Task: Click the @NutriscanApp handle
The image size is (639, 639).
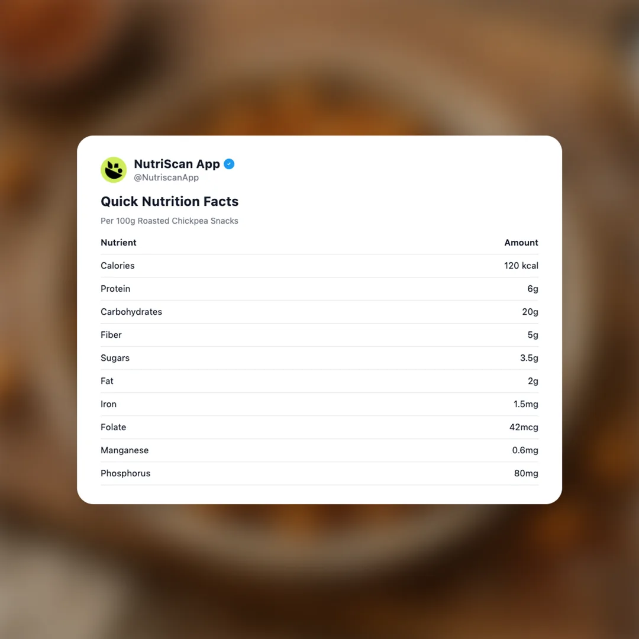Action: click(x=166, y=177)
